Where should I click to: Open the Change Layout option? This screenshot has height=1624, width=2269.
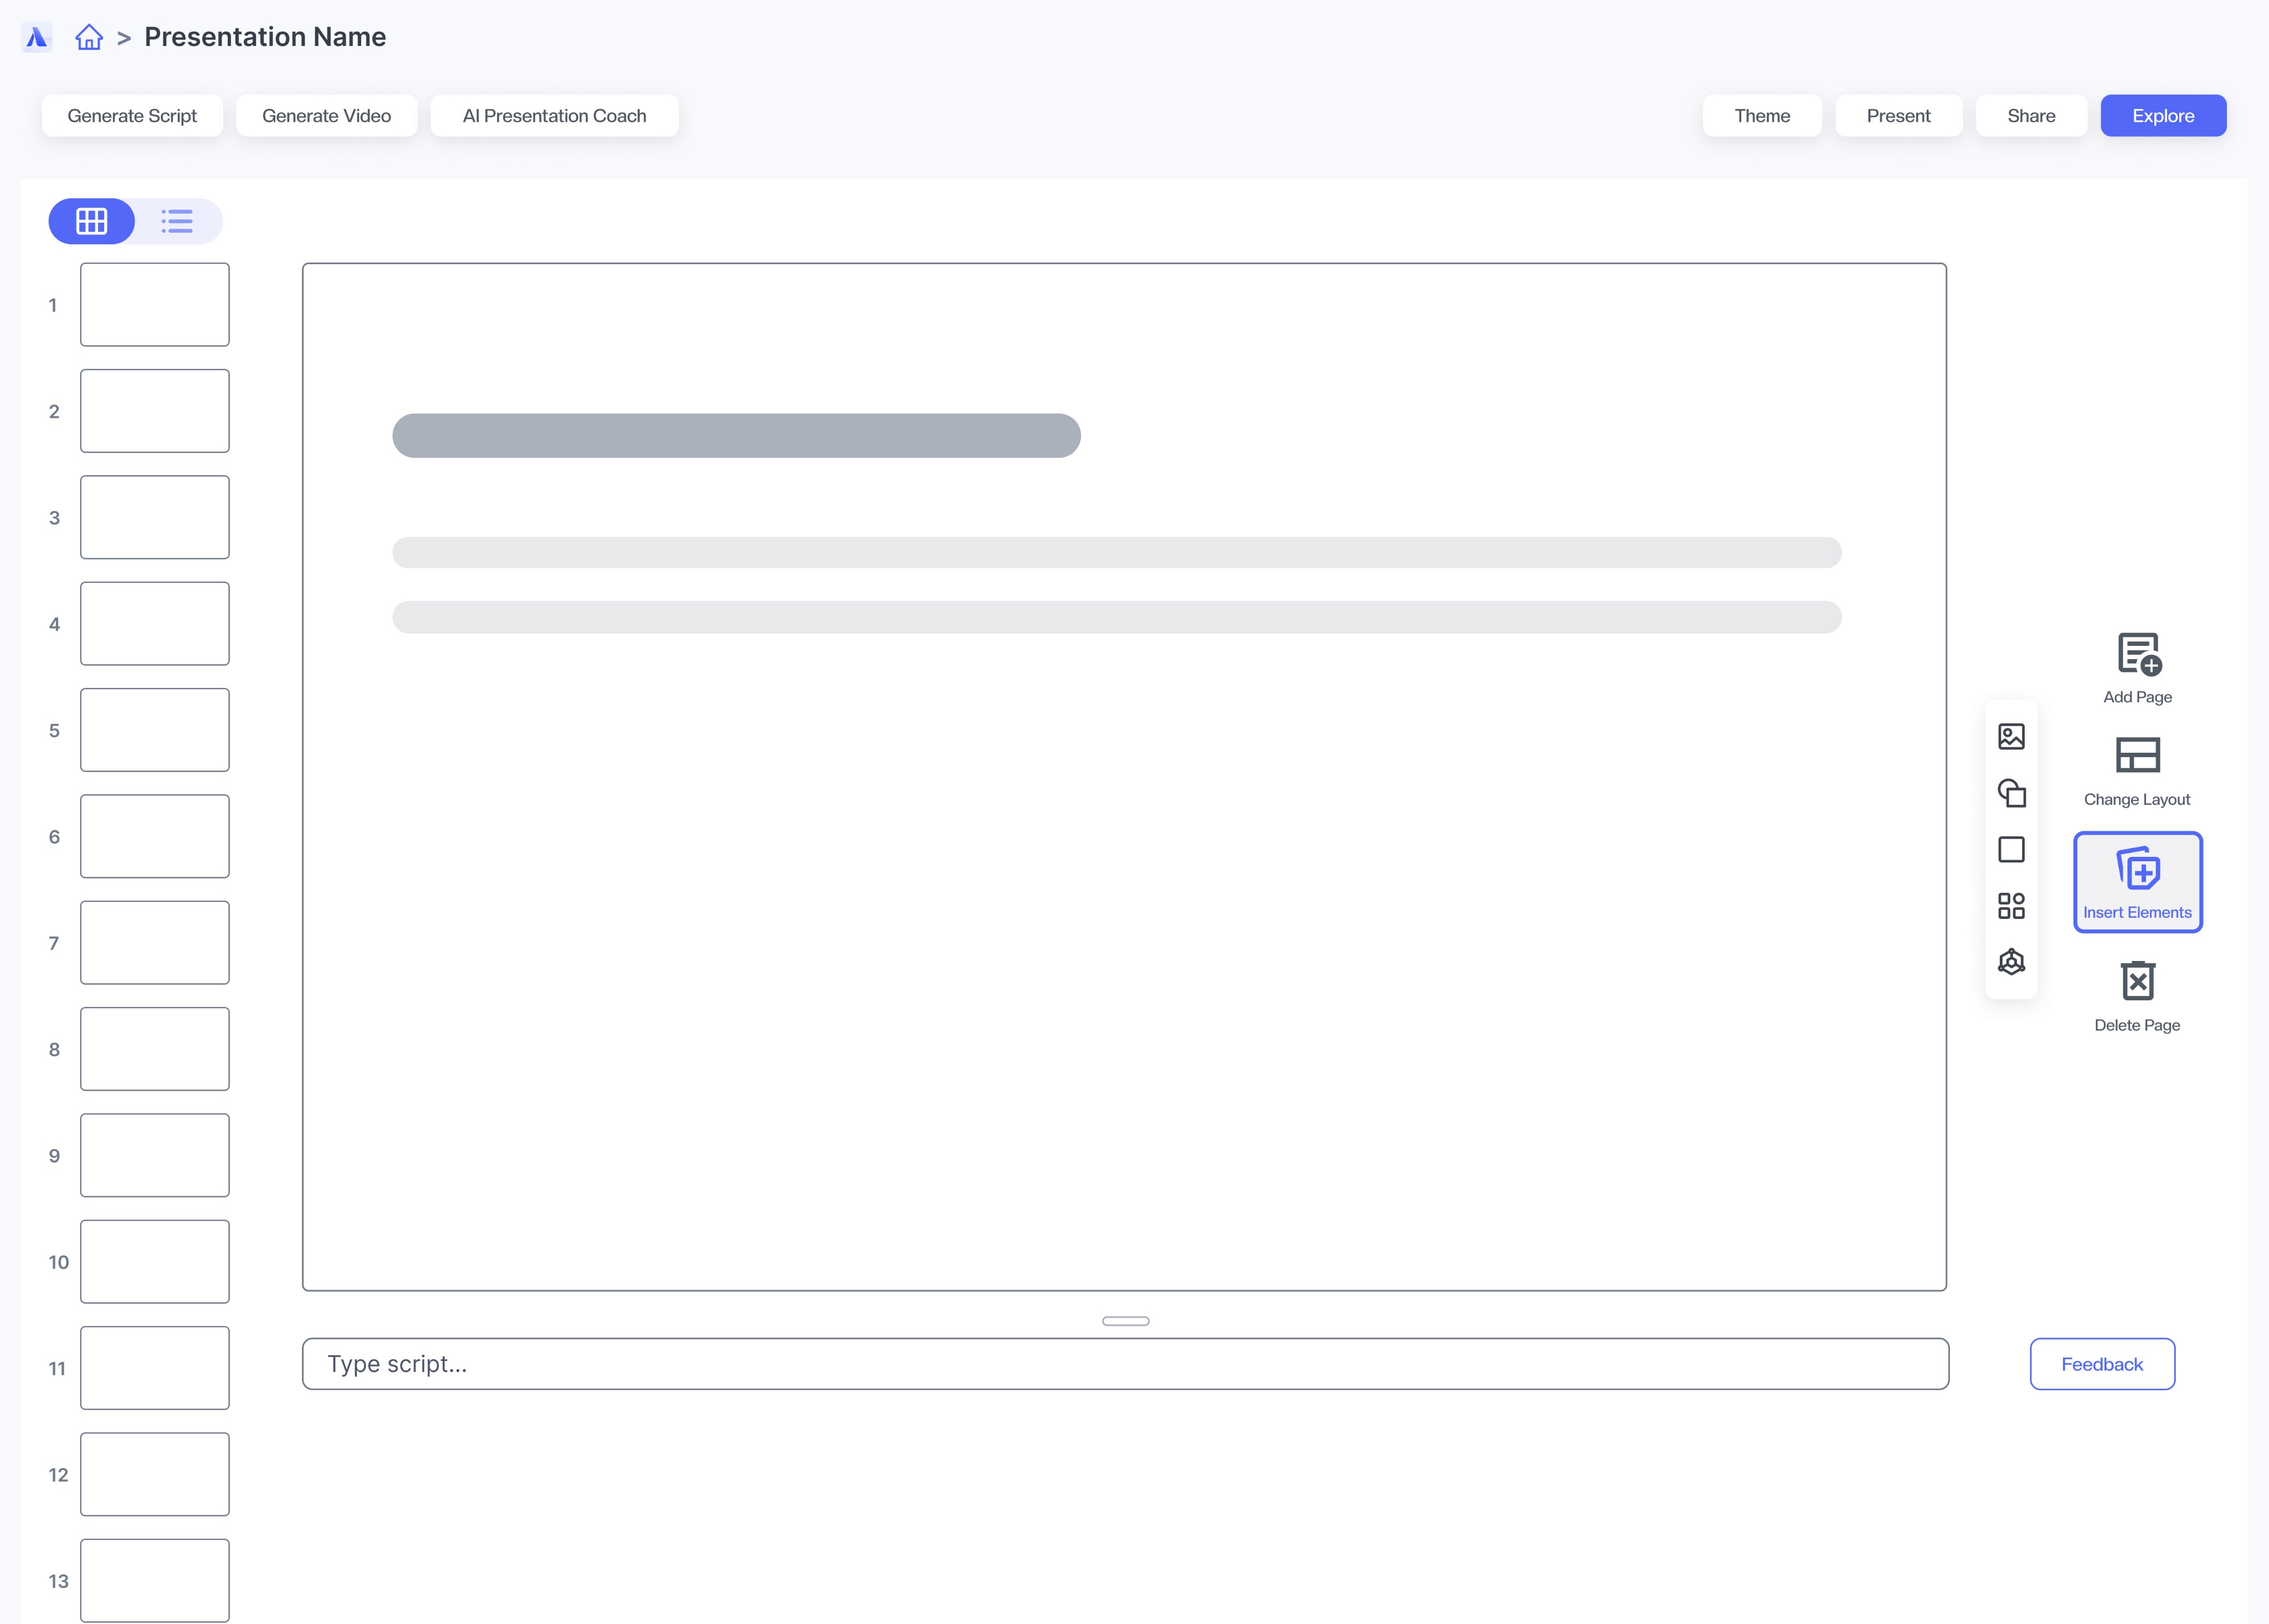tap(2137, 755)
